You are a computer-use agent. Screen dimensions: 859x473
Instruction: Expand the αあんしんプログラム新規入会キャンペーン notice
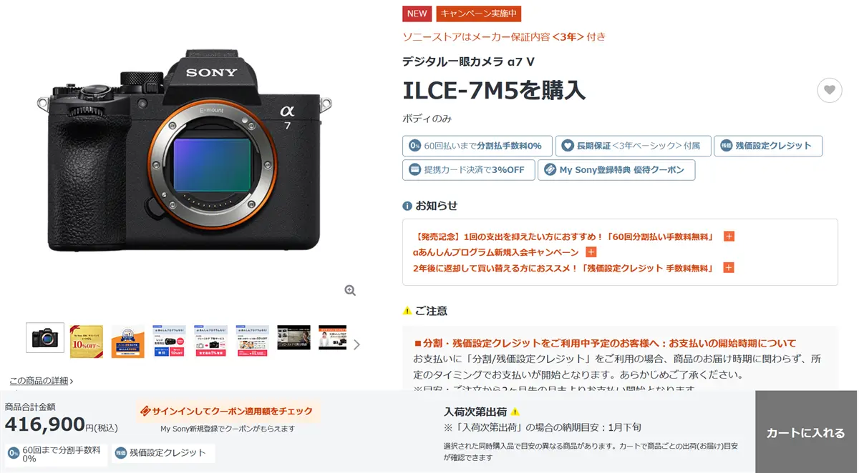coord(591,252)
